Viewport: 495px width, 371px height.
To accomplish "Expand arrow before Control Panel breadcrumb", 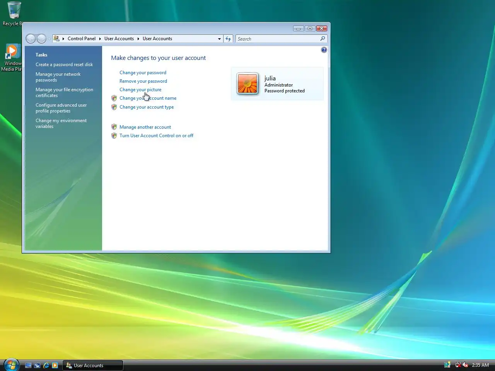I will 63,39.
